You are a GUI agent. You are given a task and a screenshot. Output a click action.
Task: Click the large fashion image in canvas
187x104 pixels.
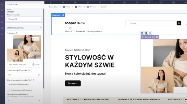[x=164, y=66]
